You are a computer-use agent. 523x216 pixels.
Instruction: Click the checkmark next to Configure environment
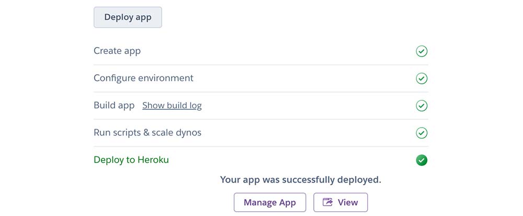tap(422, 78)
